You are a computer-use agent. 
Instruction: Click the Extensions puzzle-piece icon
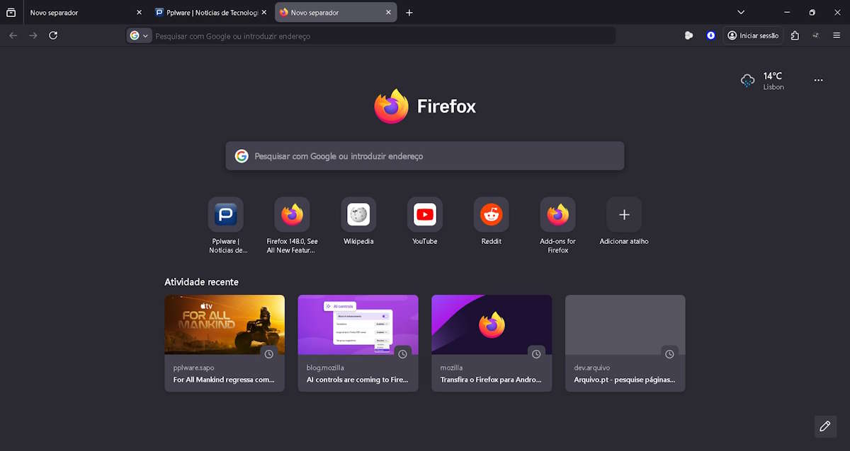tap(795, 35)
